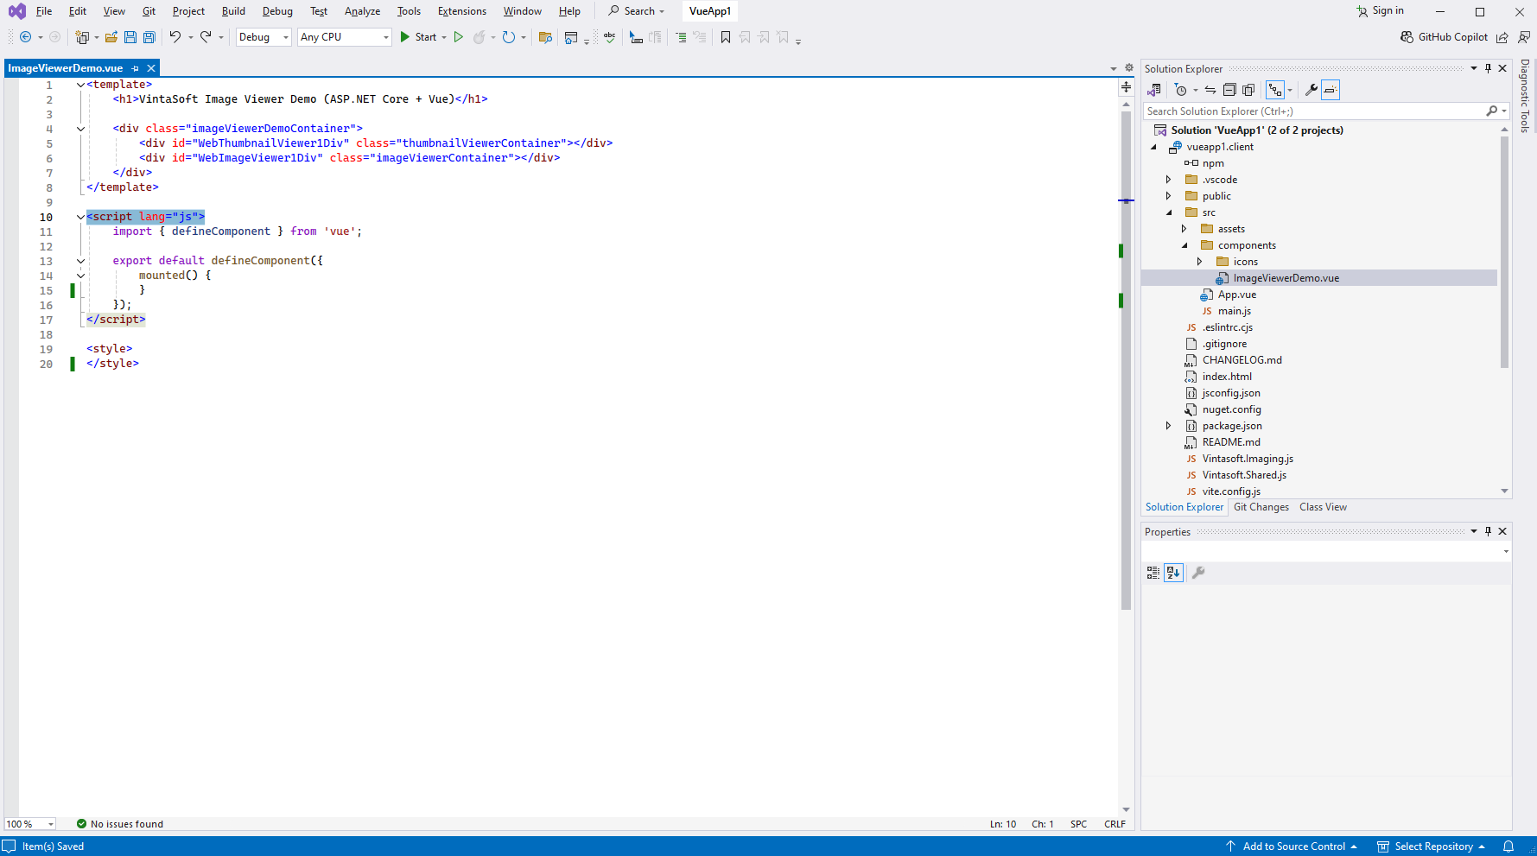Viewport: 1537px width, 856px height.
Task: Click Sign in at the top right
Action: point(1380,10)
